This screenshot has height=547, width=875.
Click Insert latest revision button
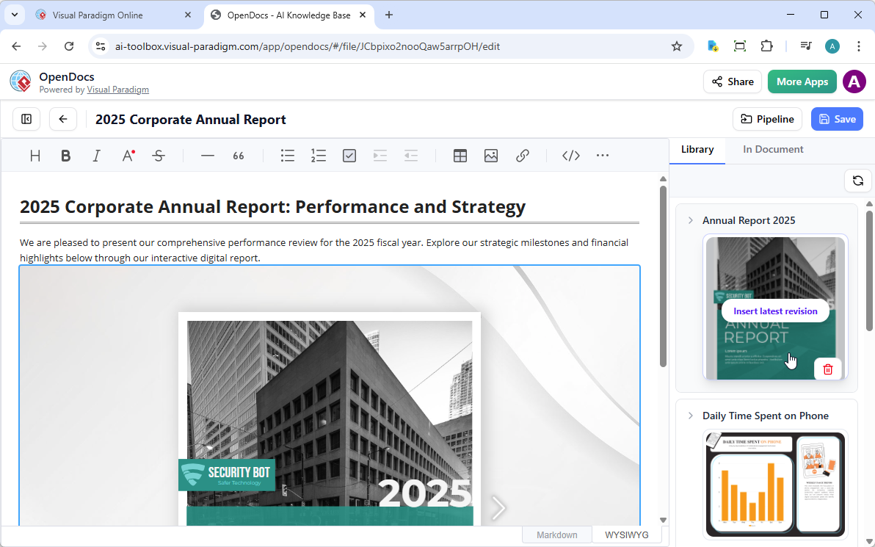point(774,311)
